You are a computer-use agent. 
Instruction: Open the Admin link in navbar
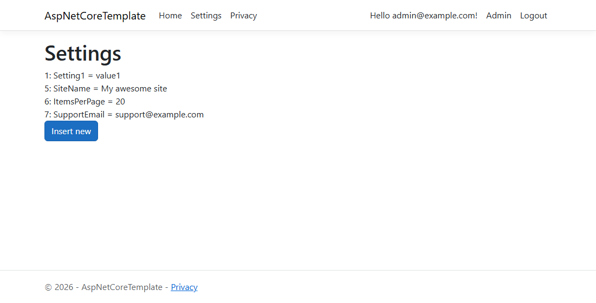[498, 16]
